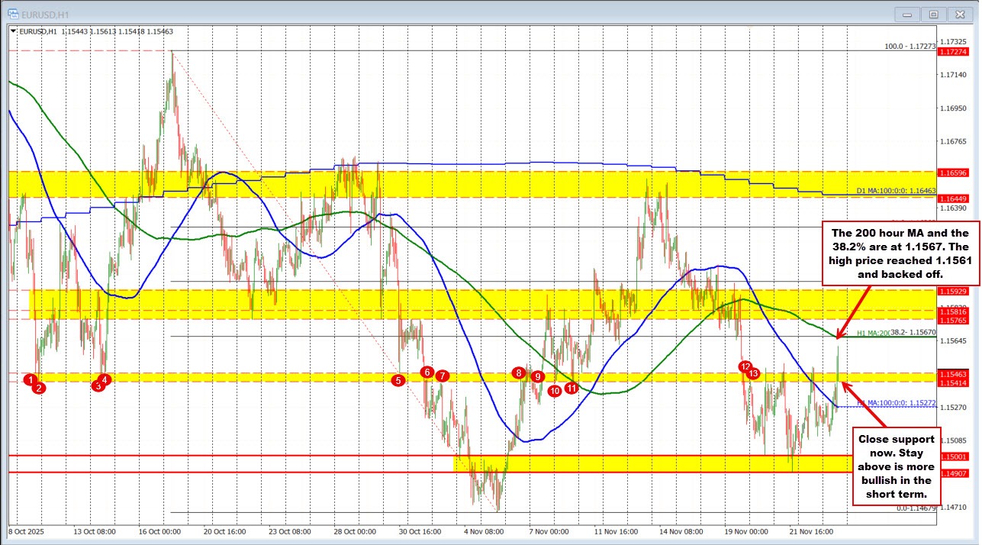
Task: Select red marker number 1 on the chart
Action: (x=29, y=379)
